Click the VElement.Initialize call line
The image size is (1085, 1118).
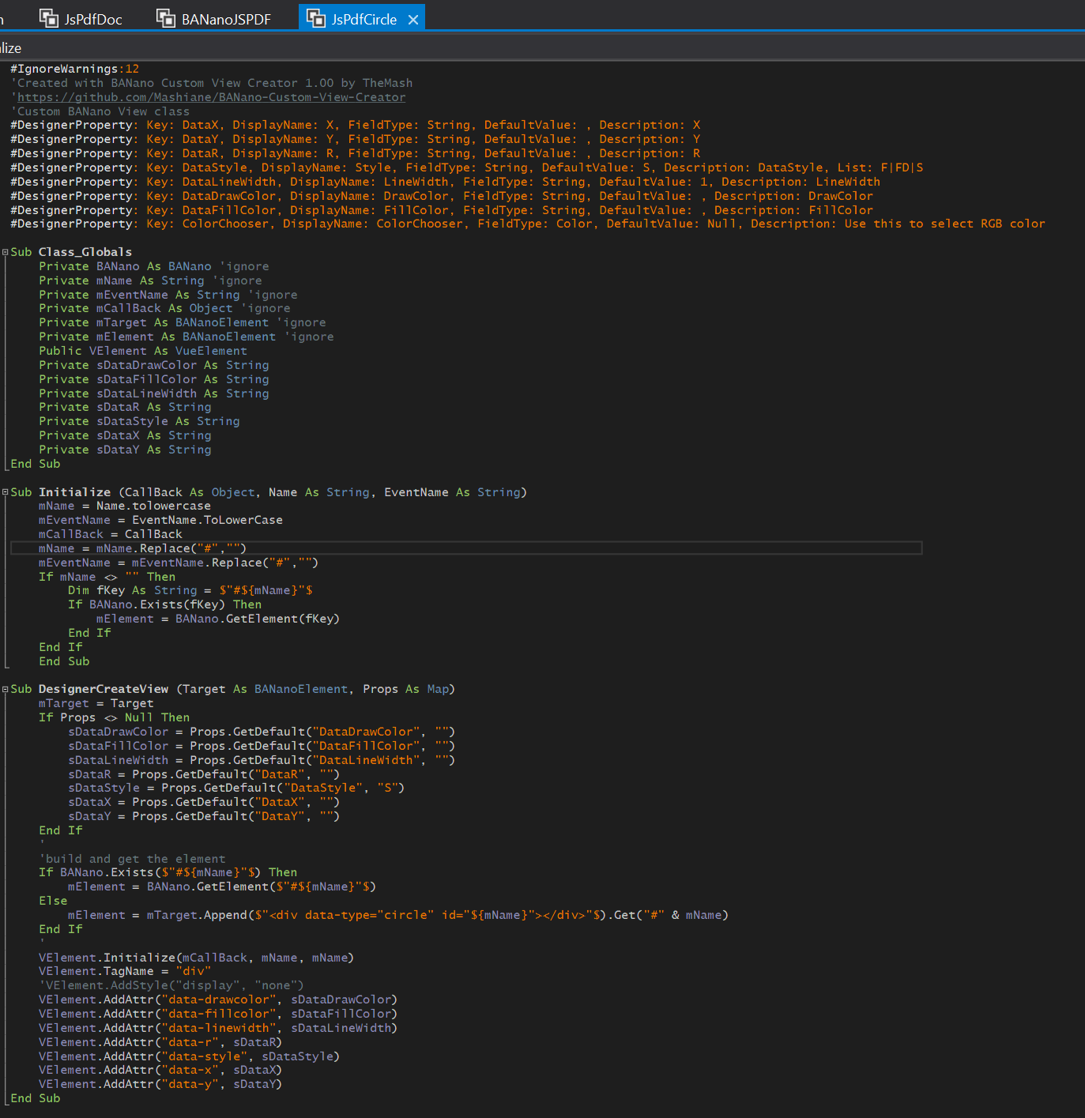point(196,958)
